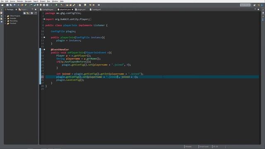Viewport: 265px width, 149px height.
Task: Click the green Run toolbar button
Action: click(56, 5)
